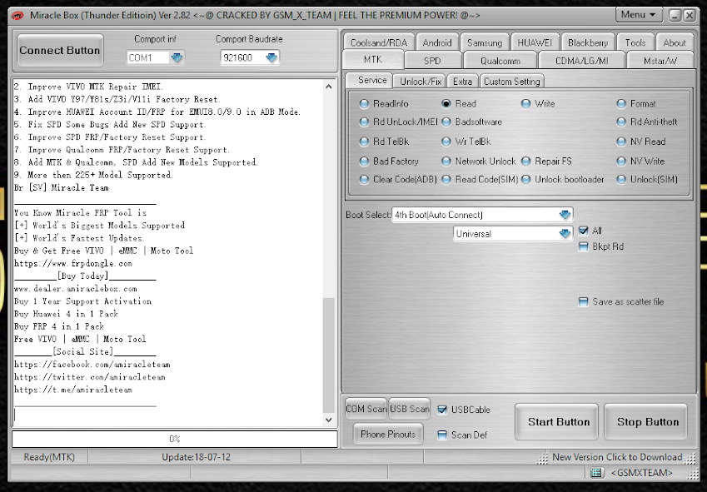707x492 pixels.
Task: Click the Stop Button
Action: [647, 422]
